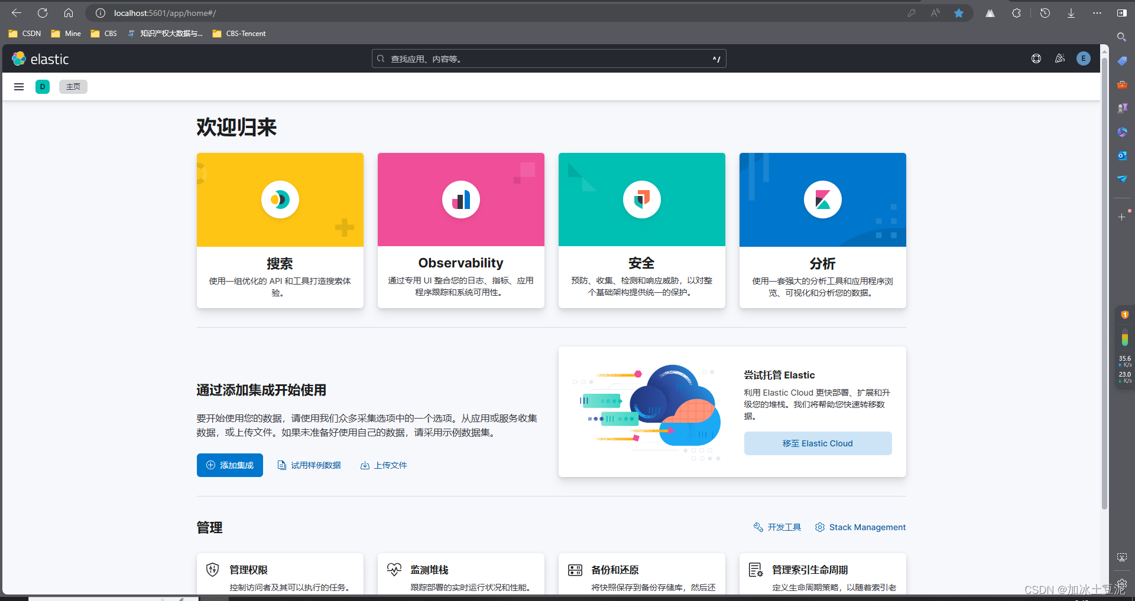Open the CSDN bookmarks folder
The height and width of the screenshot is (601, 1135).
click(x=25, y=34)
